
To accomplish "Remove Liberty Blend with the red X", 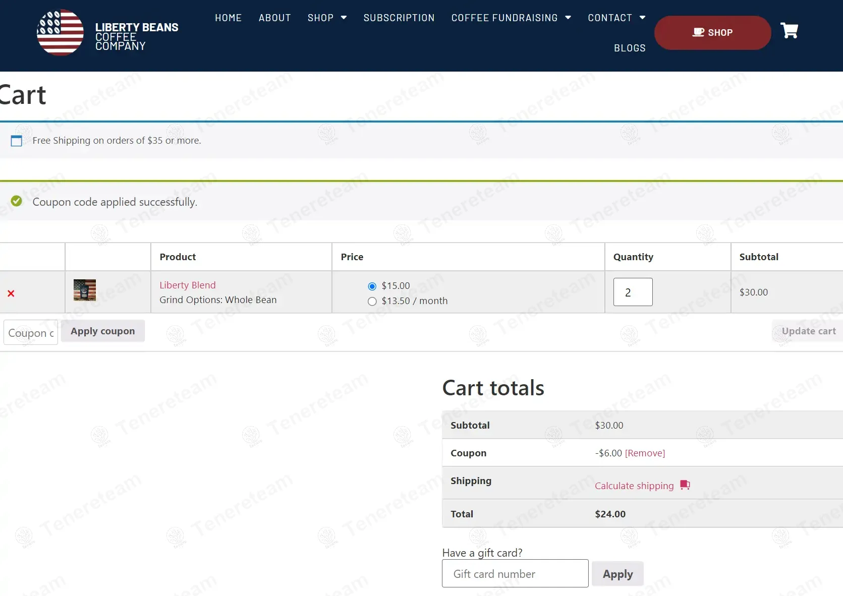I will 11,293.
